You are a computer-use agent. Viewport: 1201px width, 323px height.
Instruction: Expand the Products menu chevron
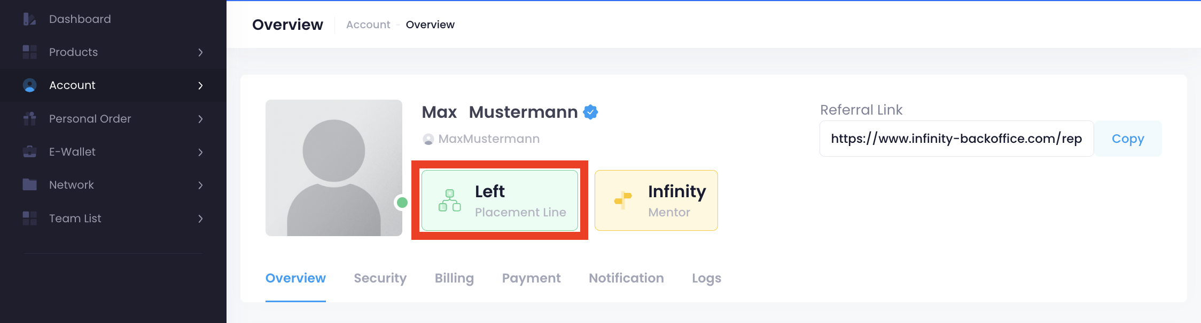pos(200,52)
